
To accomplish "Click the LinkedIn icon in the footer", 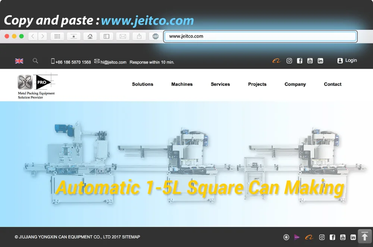I will point(353,237).
